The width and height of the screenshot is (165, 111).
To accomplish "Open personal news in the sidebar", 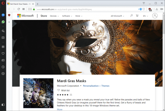I will coord(3,60).
